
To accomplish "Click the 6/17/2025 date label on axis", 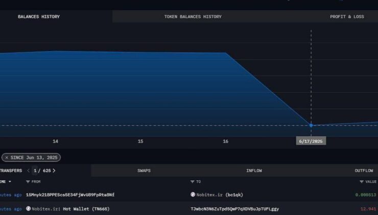I will (311, 141).
